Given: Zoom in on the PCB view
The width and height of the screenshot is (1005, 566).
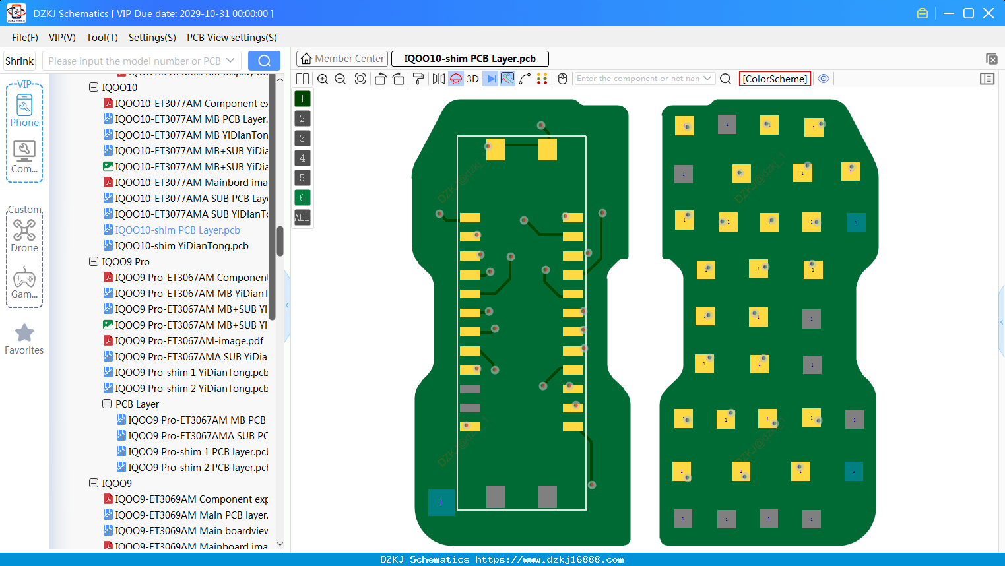Looking at the screenshot, I should click(x=323, y=79).
